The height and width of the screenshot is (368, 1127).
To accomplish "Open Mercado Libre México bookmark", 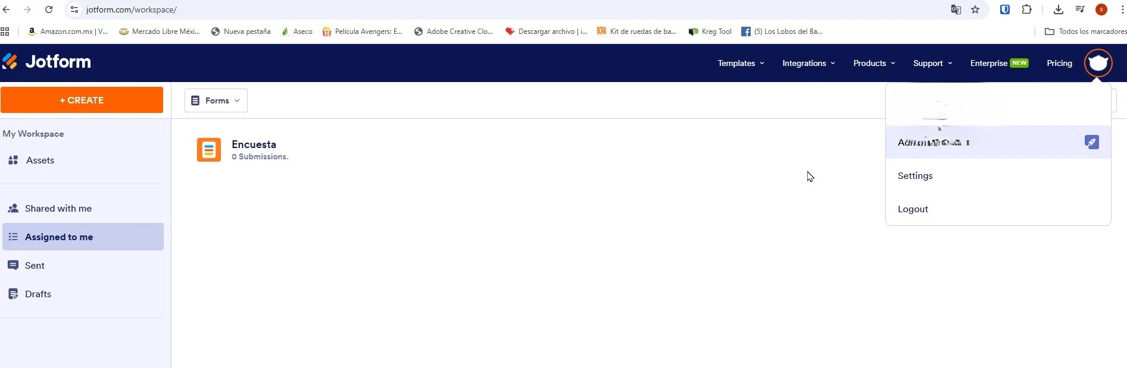I will [159, 32].
